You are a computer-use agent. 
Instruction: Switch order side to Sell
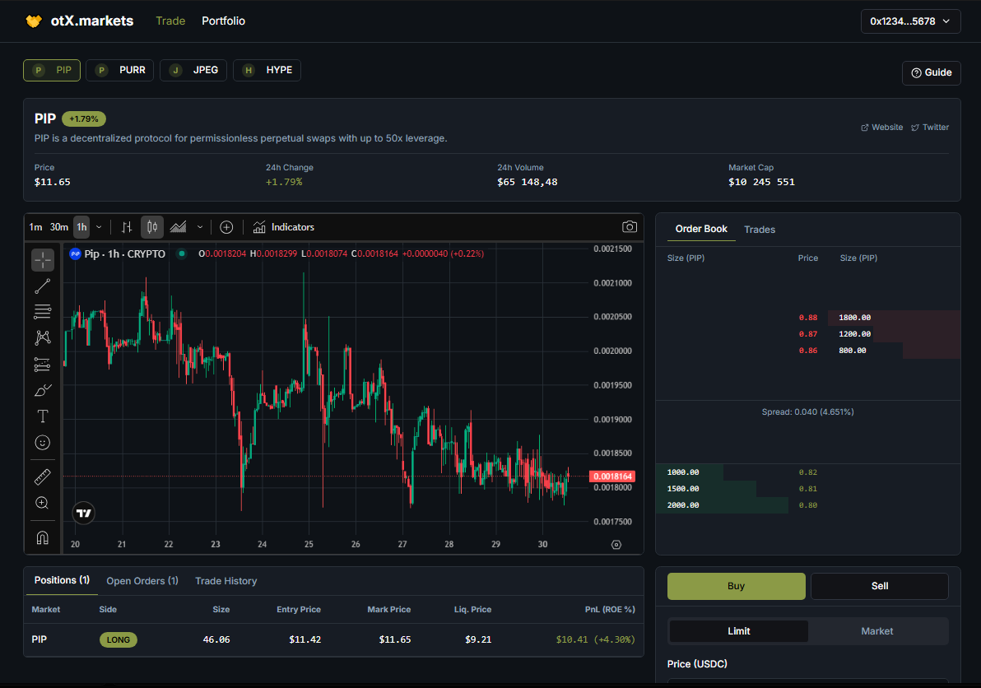point(880,586)
